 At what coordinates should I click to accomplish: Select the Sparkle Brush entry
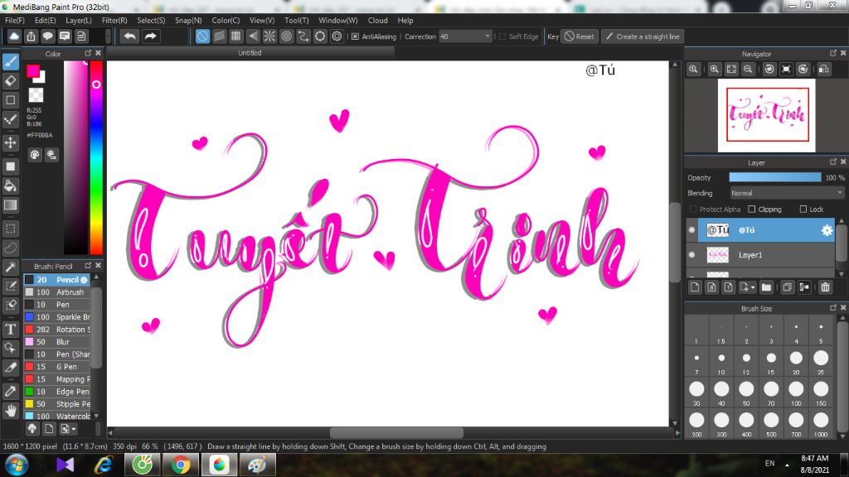click(x=57, y=317)
